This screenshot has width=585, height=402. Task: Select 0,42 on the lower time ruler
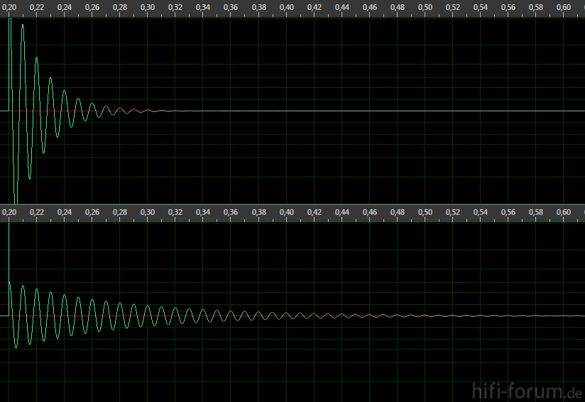click(314, 212)
